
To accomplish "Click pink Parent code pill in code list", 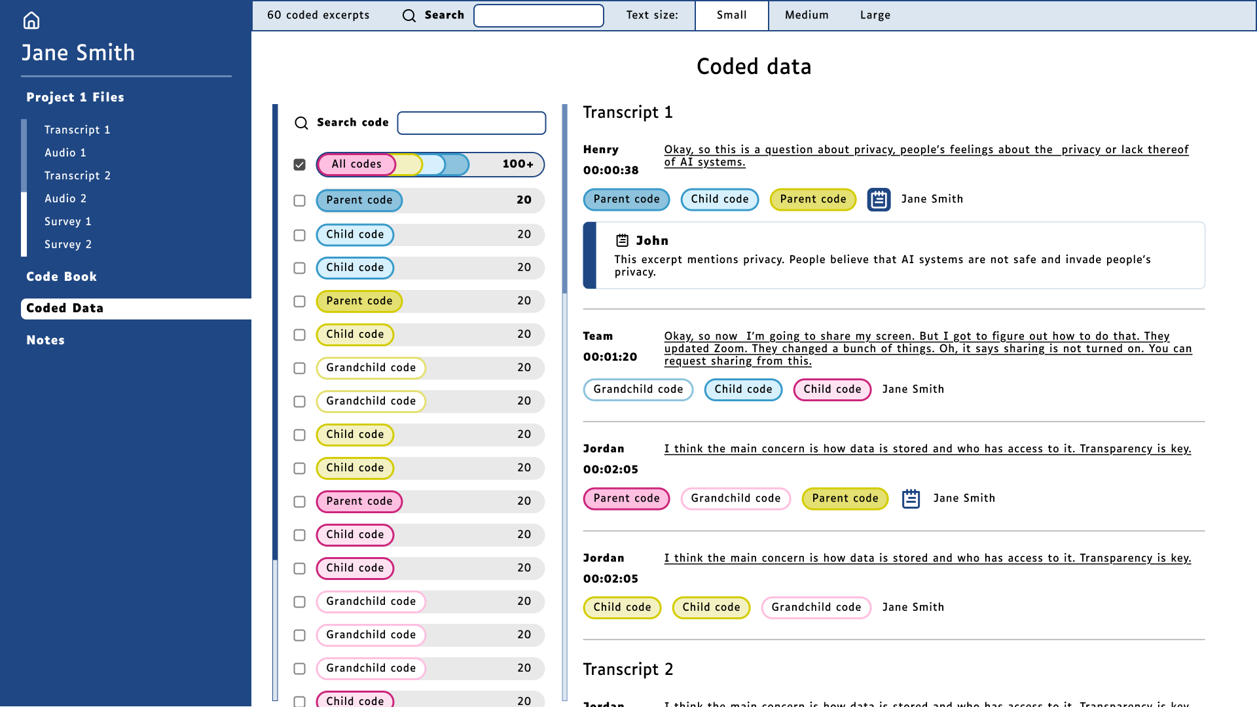I will (x=359, y=501).
